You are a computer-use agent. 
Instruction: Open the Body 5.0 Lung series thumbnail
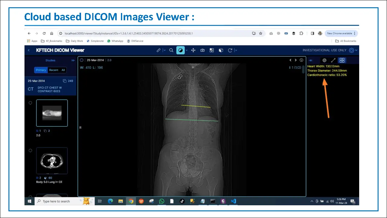(x=52, y=161)
